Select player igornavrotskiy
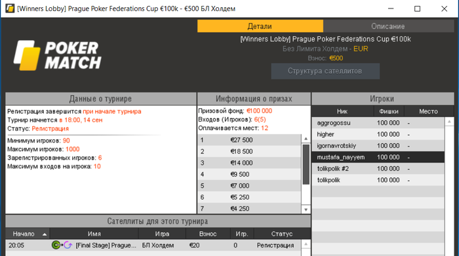 tap(378, 146)
